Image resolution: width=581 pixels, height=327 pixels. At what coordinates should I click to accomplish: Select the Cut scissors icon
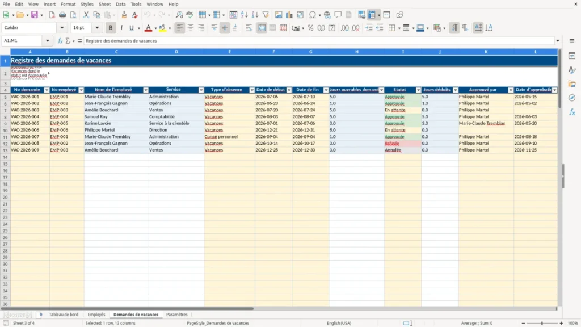pos(86,15)
